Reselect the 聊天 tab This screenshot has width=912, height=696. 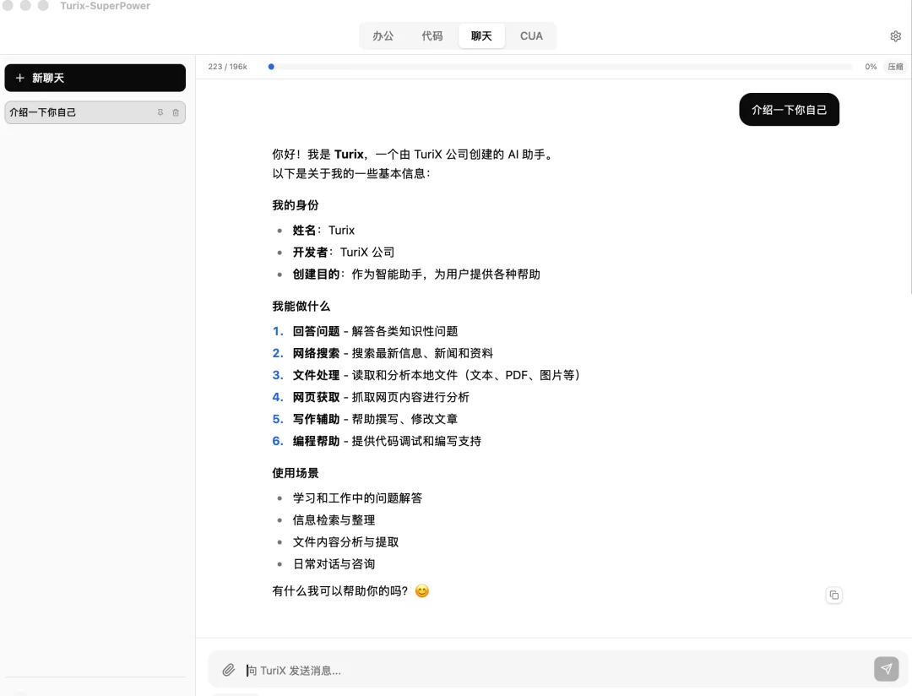point(480,35)
